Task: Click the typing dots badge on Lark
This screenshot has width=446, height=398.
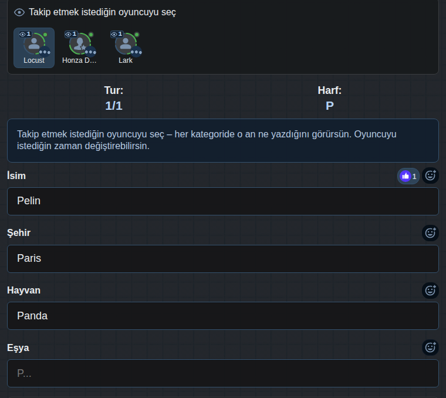Action: (x=136, y=52)
